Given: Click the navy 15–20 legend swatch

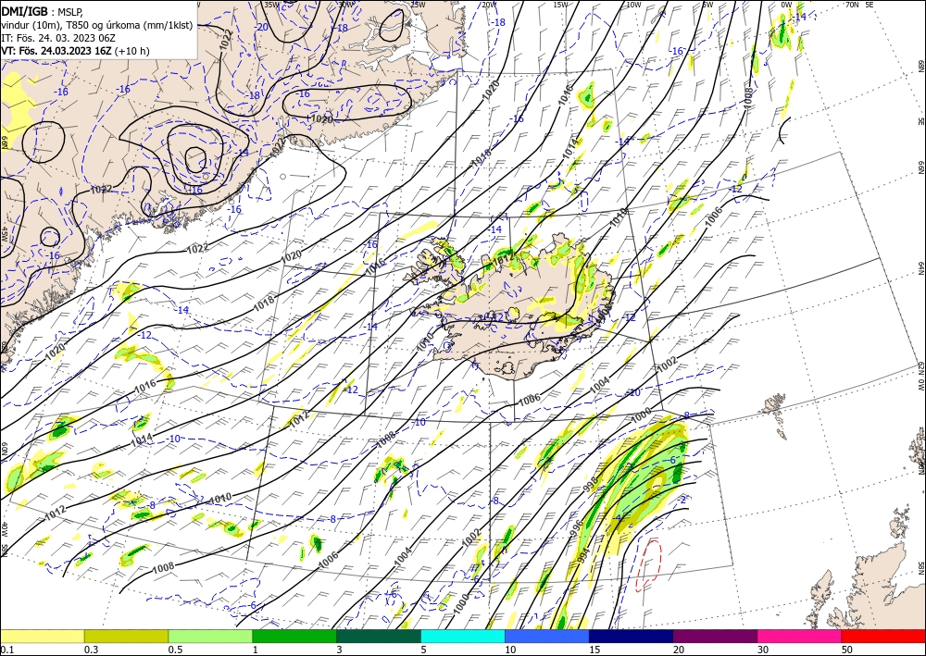Looking at the screenshot, I should tap(632, 636).
